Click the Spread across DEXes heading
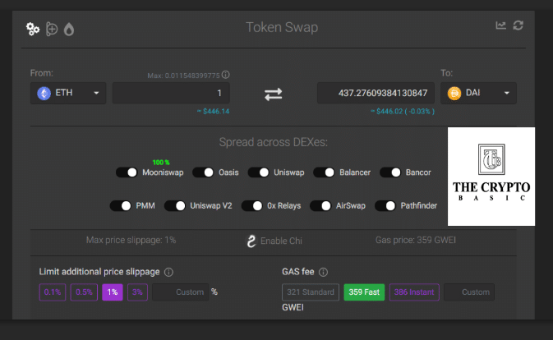This screenshot has width=553, height=340. click(x=274, y=142)
